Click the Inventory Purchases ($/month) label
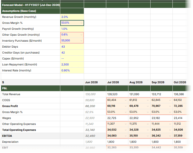193x153 pixels. 22,41
